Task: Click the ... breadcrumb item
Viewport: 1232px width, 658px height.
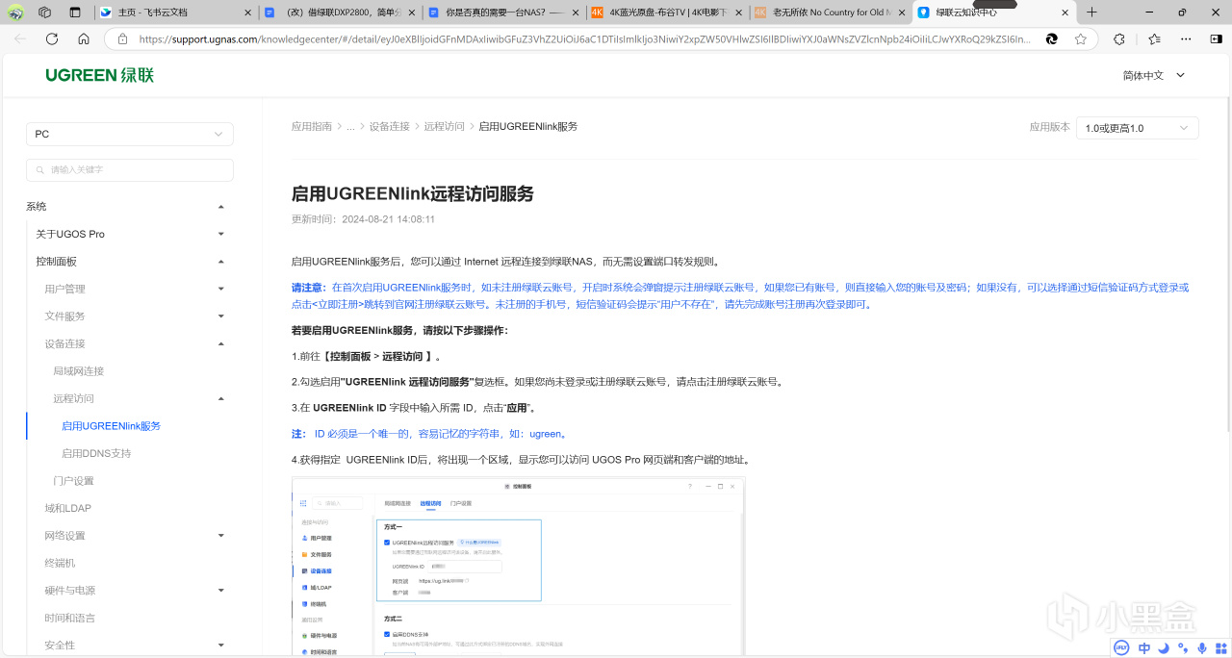Action: (x=351, y=126)
